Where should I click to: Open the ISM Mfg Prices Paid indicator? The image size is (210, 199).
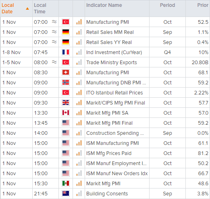point(109,153)
